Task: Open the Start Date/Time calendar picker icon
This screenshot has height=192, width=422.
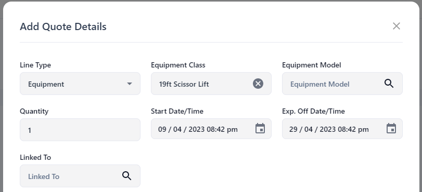Action: click(x=260, y=128)
